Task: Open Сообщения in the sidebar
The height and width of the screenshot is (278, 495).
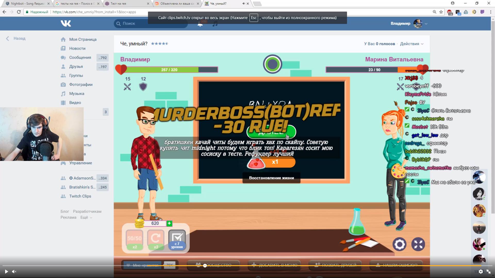Action: click(80, 57)
